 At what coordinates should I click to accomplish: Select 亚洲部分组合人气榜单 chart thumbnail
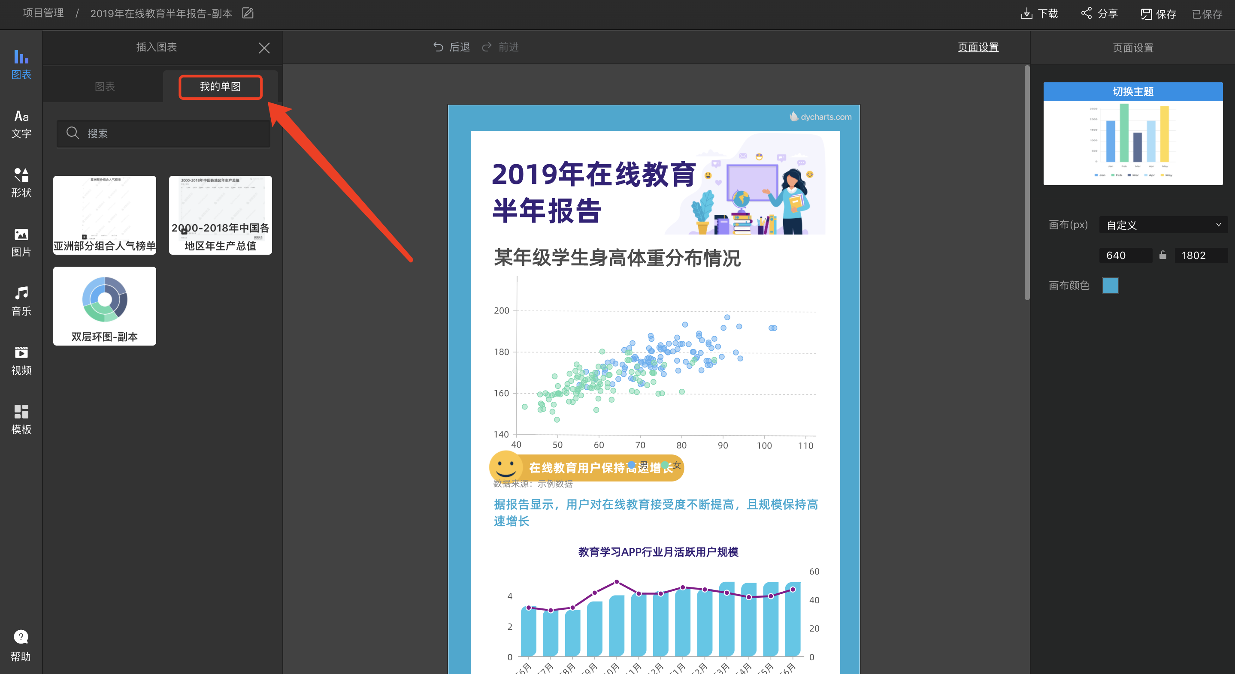105,215
